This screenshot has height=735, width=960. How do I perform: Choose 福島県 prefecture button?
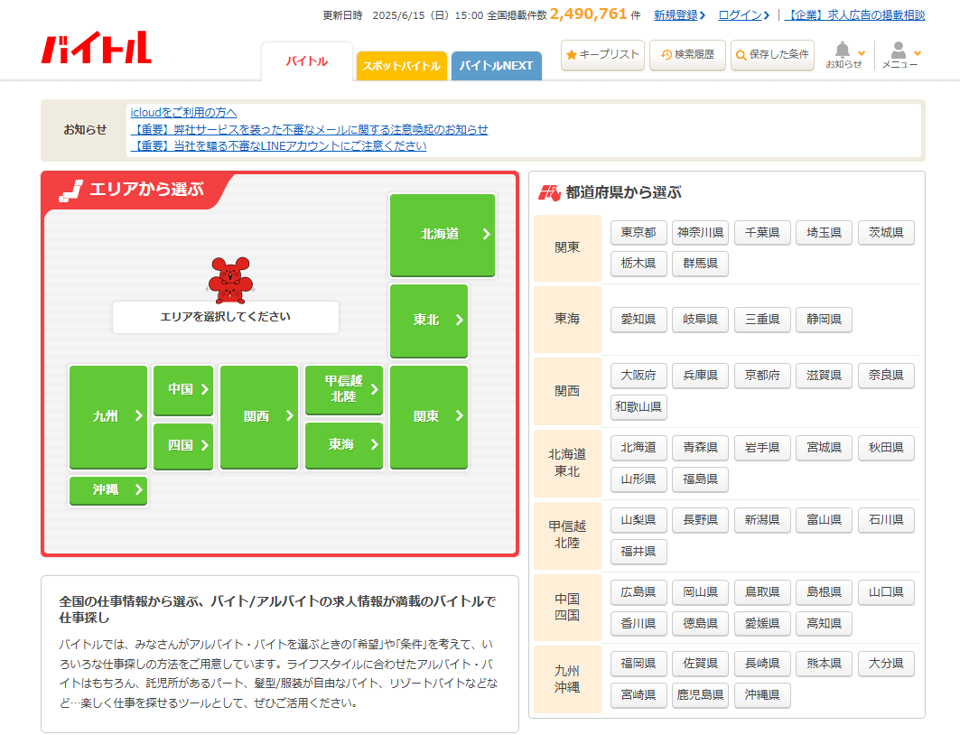[701, 479]
